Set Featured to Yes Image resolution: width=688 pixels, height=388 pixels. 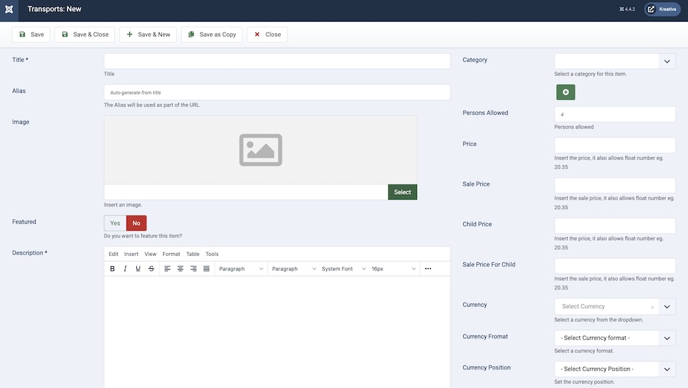click(115, 223)
